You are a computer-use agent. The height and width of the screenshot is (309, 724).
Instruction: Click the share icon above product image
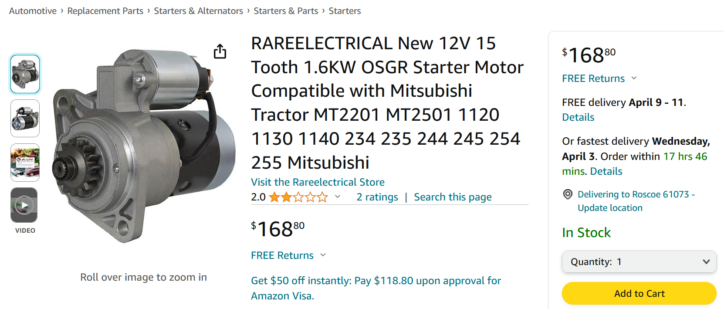[220, 51]
